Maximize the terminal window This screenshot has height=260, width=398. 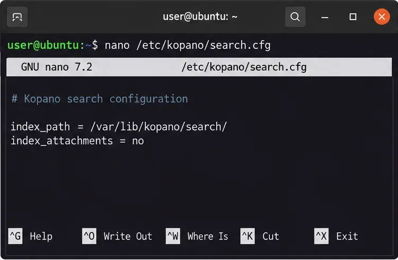click(353, 17)
